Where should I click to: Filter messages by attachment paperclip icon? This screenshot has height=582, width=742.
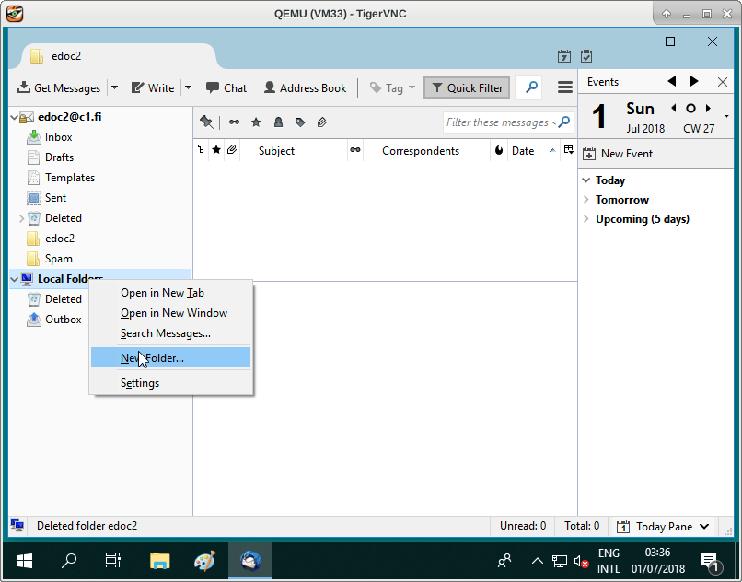[x=321, y=122]
